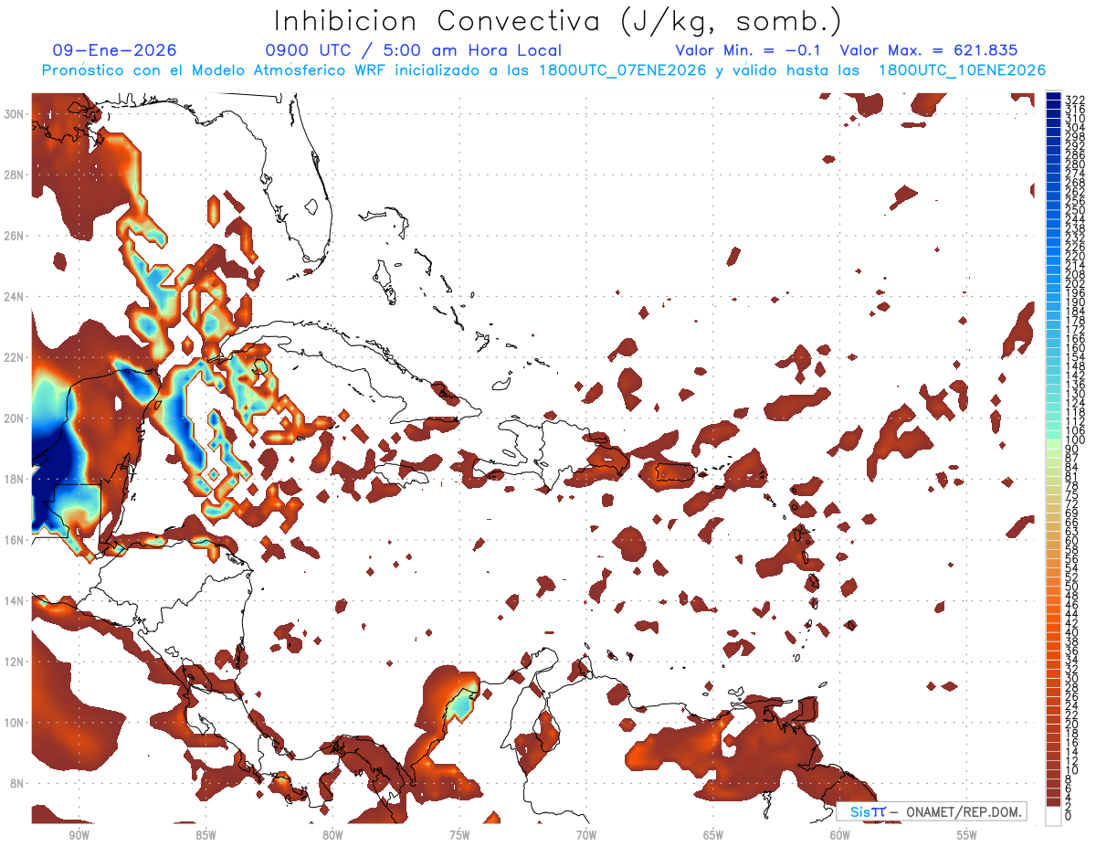Click the '0900 UTC / 5:00 am Hora Local' time
The height and width of the screenshot is (847, 1096).
click(413, 50)
